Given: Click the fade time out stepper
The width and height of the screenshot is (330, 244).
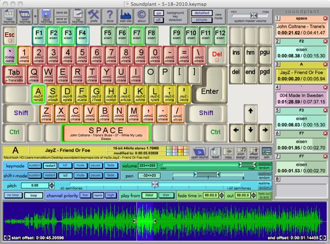Looking at the screenshot, I should [254, 195].
